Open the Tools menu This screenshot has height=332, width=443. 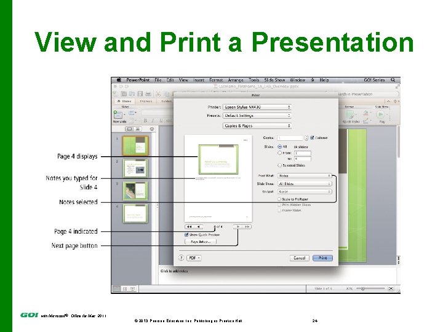pos(253,80)
